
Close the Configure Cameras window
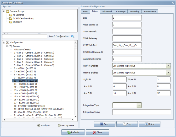coord(172,2)
